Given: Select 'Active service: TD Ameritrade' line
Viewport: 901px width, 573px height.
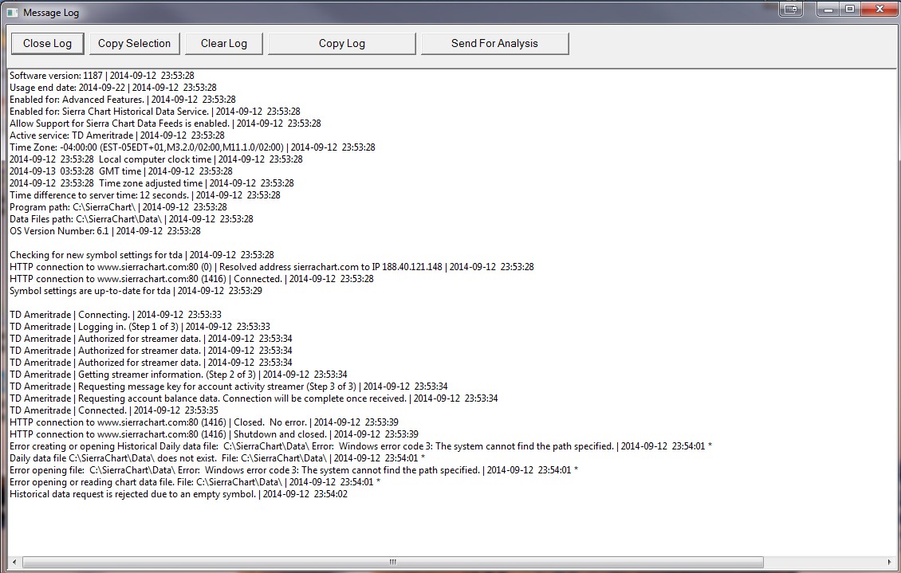Looking at the screenshot, I should 117,136.
